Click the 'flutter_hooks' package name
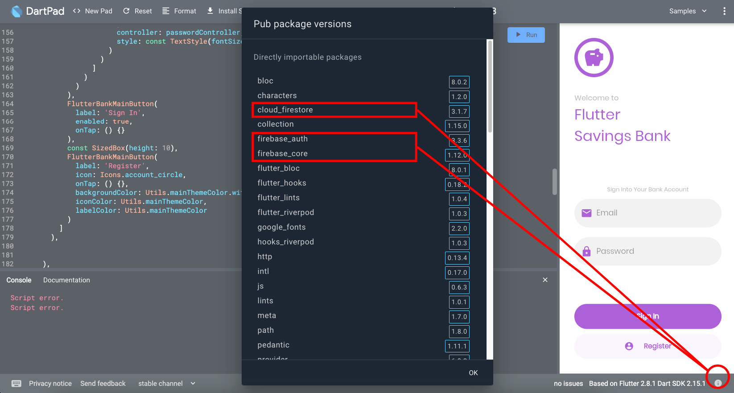 pos(282,183)
